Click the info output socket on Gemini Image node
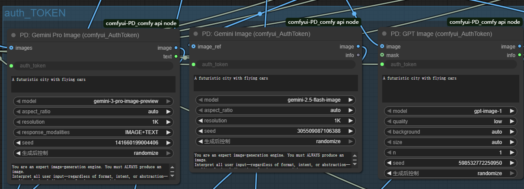Screen dimensions: 524x189 [358, 55]
